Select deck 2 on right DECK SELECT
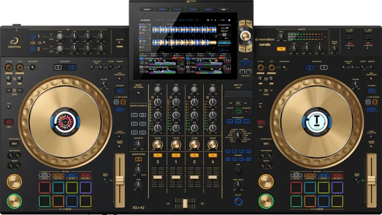This screenshot has width=382, height=215. coord(309,67)
